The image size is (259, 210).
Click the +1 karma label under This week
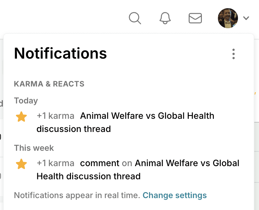pos(56,163)
